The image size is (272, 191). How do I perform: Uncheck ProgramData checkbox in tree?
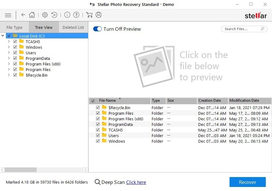(15, 58)
